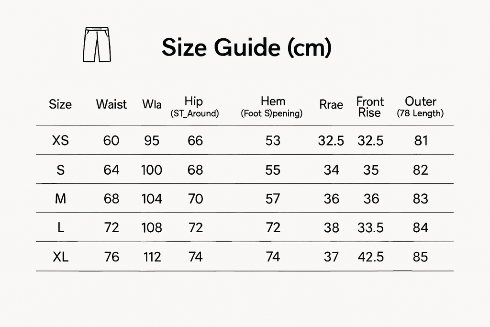Click the Outer (78 Length) header
Viewport: 490px width, 327px height.
coord(420,107)
